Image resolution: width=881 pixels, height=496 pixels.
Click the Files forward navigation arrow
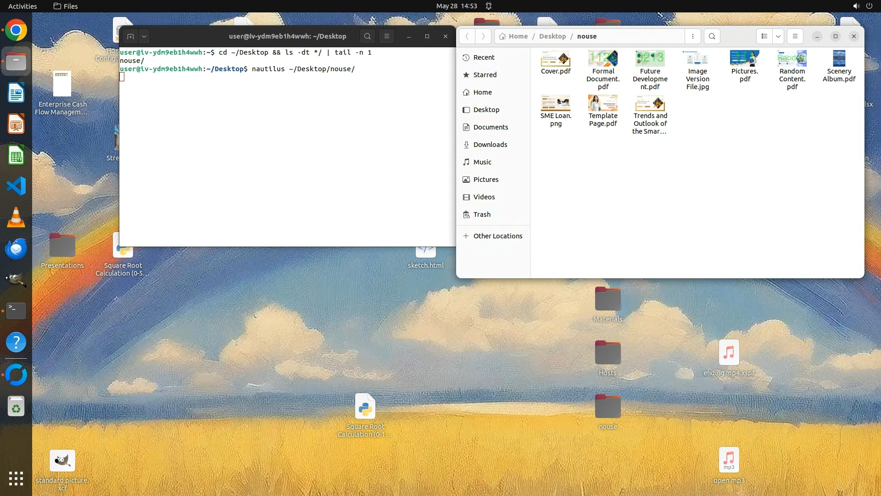coord(483,36)
